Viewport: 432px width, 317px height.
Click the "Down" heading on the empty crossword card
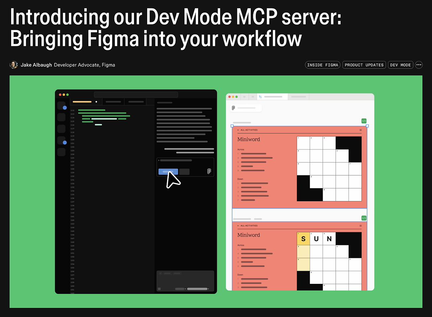[240, 179]
